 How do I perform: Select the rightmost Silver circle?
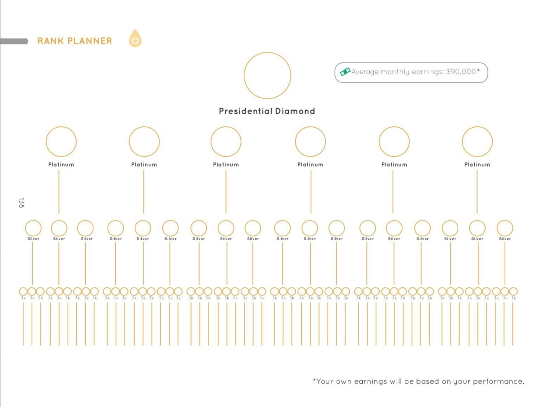(505, 228)
